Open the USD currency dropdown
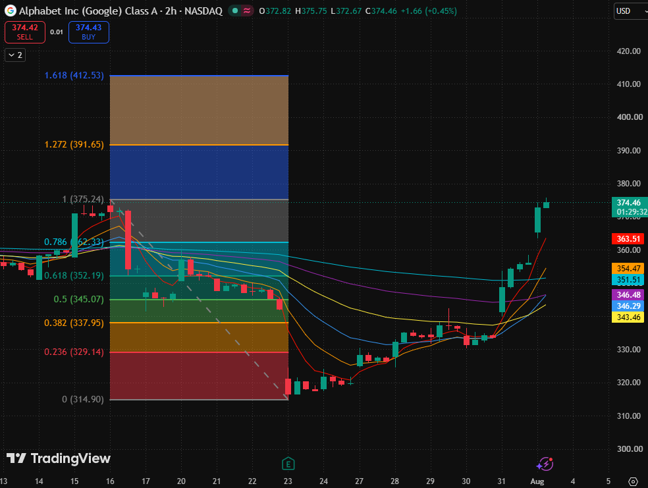This screenshot has height=488, width=648. [631, 11]
